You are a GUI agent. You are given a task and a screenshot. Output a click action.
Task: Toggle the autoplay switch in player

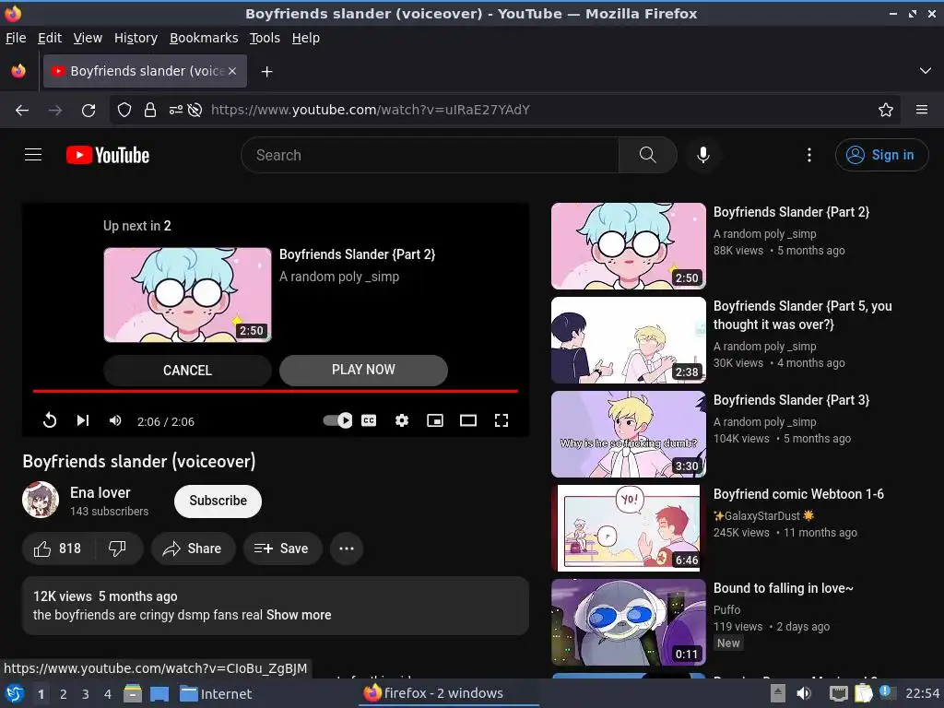tap(337, 420)
